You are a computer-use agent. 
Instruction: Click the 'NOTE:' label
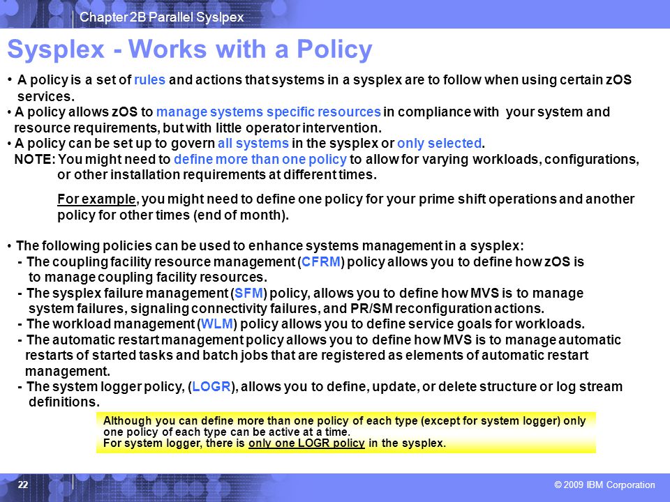35,159
